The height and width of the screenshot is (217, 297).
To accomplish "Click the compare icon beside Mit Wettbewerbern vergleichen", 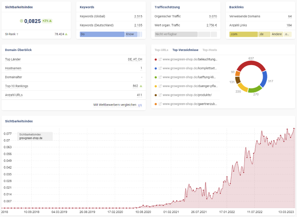I will click(x=140, y=105).
